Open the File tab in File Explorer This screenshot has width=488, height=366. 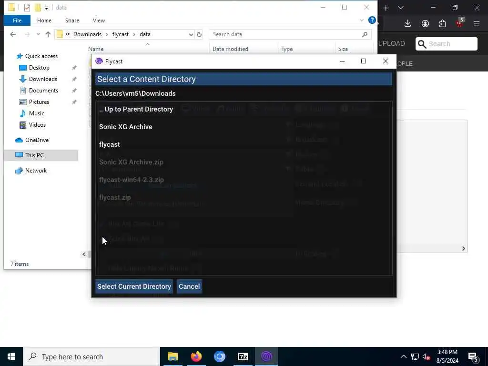click(17, 20)
